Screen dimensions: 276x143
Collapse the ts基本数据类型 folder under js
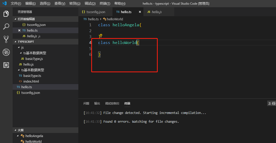(21, 53)
